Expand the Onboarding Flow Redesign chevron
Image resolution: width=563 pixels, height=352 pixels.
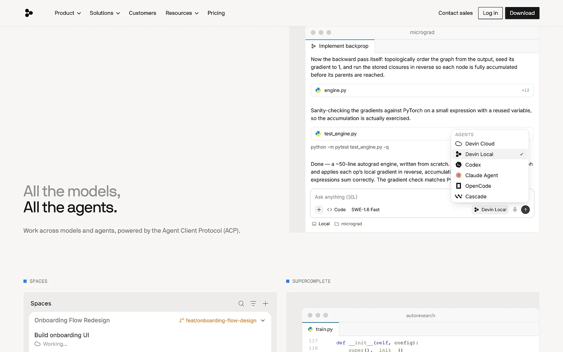pyautogui.click(x=262, y=320)
